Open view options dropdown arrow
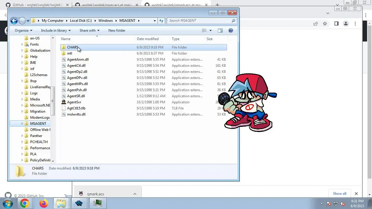Viewport: 372px width, 209px height. coord(210,30)
